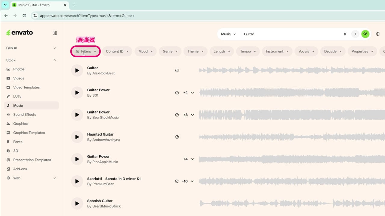Click loop icon on Guitar Power by 331

click(x=177, y=93)
